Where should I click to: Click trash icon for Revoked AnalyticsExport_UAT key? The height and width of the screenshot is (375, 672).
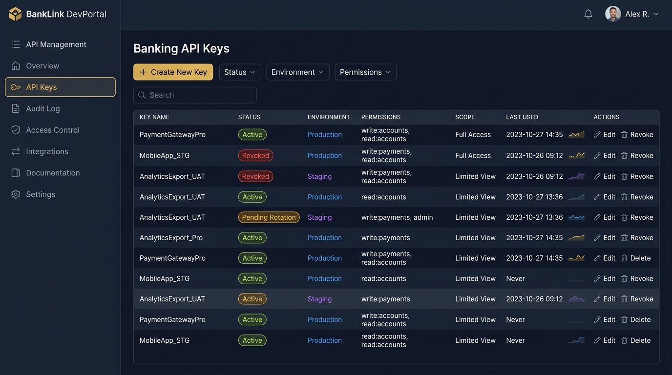coord(624,176)
